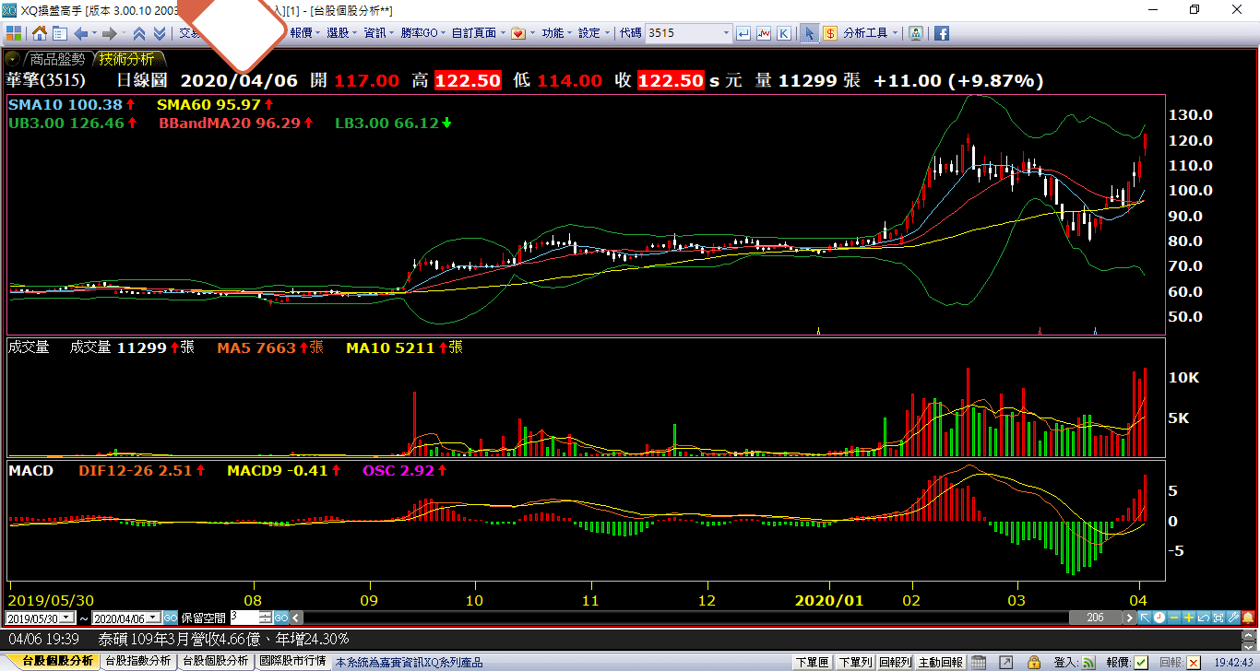Viewport: 1260px width, 671px height.
Task: Select the arrow pointer cursor tool
Action: (x=809, y=33)
